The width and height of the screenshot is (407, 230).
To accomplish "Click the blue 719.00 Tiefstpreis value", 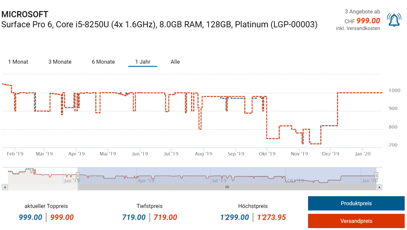I will point(134,217).
